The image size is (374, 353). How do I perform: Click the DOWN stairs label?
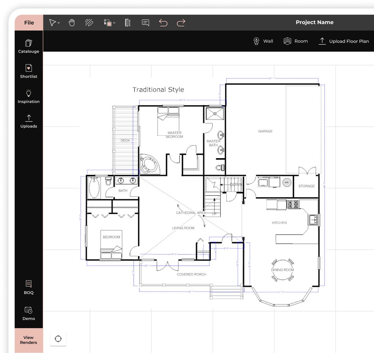236,185
